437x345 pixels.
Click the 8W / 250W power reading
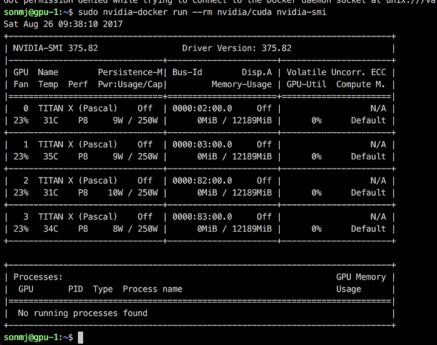coord(135,229)
